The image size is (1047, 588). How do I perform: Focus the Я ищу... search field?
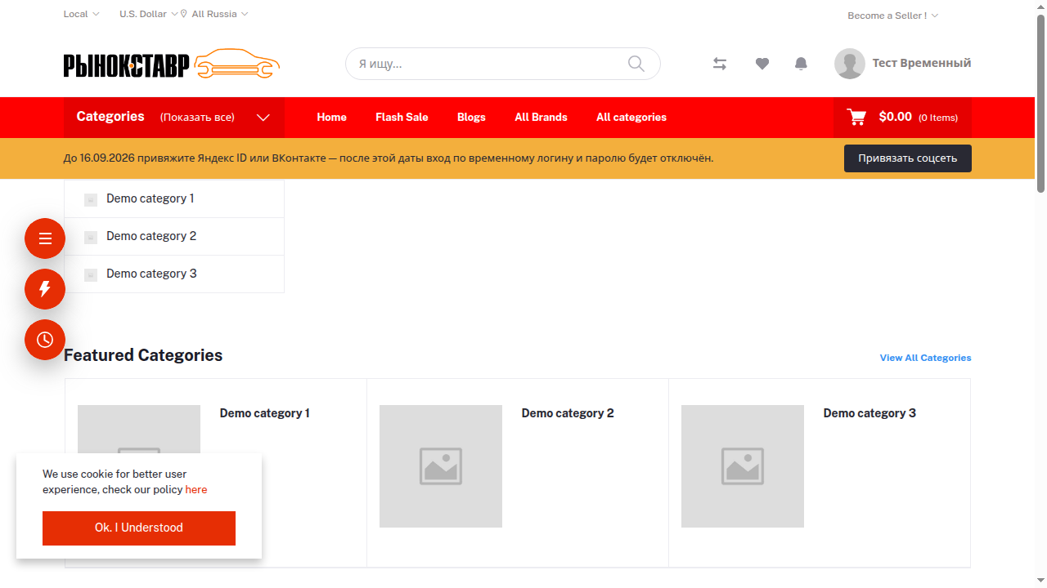[502, 64]
